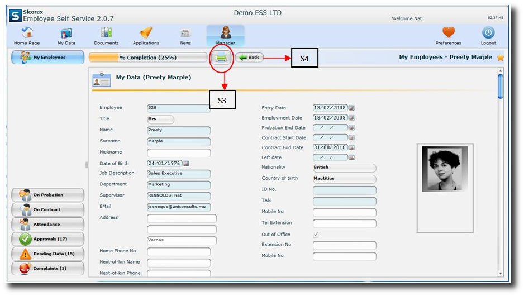Open the Applications section
This screenshot has width=524, height=296.
146,36
